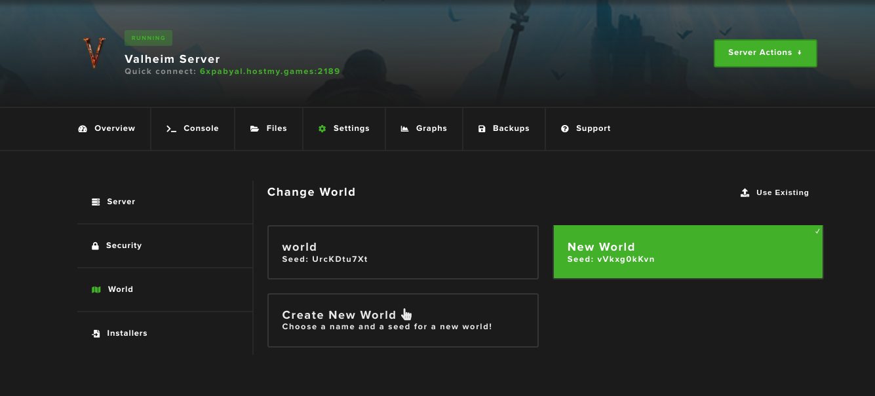
Task: Click the Files open-folder icon
Action: 254,129
